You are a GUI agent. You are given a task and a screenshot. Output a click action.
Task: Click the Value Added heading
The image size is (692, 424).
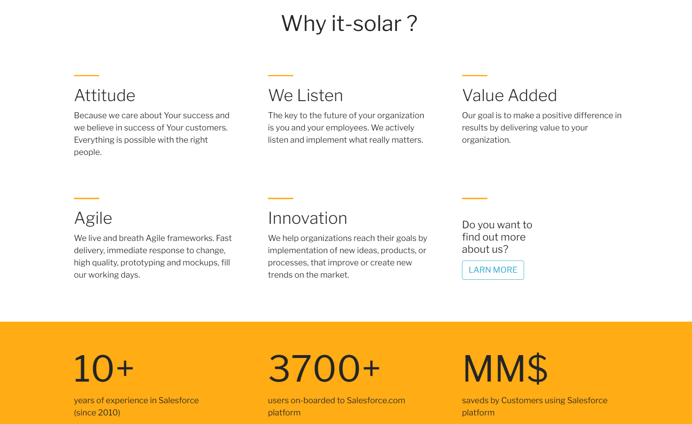[509, 95]
